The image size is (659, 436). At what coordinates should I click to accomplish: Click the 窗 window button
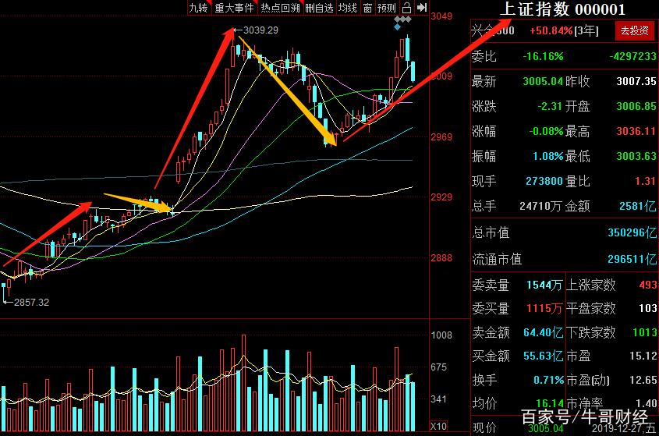coord(367,8)
